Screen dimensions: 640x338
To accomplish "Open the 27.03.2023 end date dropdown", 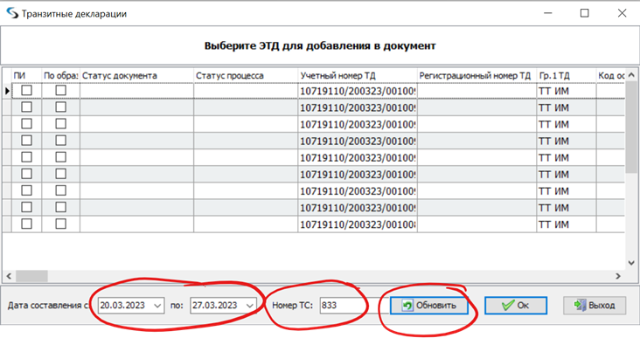I will (x=249, y=306).
